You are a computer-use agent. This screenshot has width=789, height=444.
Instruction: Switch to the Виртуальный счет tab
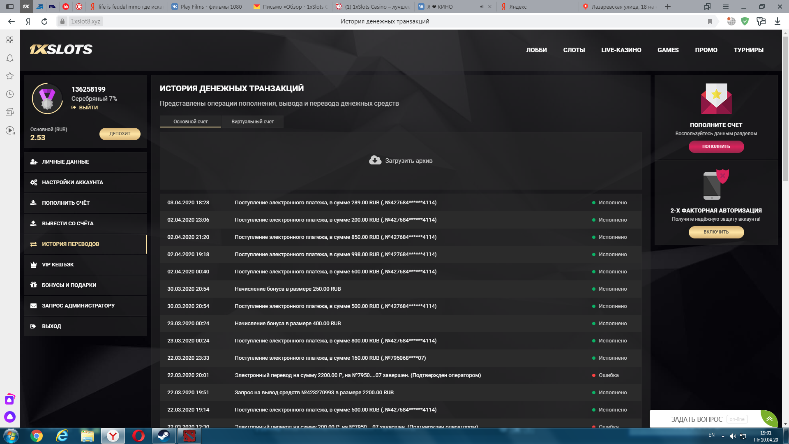pyautogui.click(x=252, y=122)
